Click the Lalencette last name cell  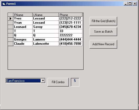click(45, 44)
